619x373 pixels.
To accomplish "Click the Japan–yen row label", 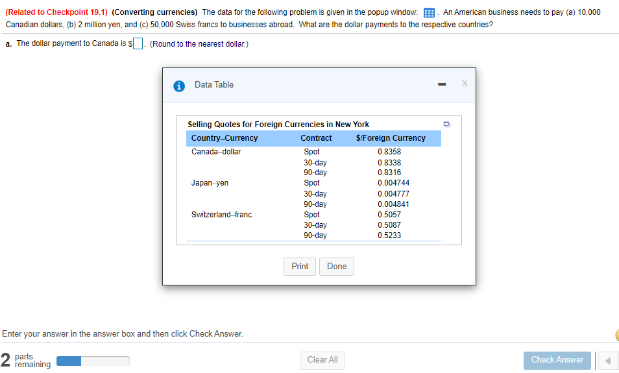I will pyautogui.click(x=210, y=183).
